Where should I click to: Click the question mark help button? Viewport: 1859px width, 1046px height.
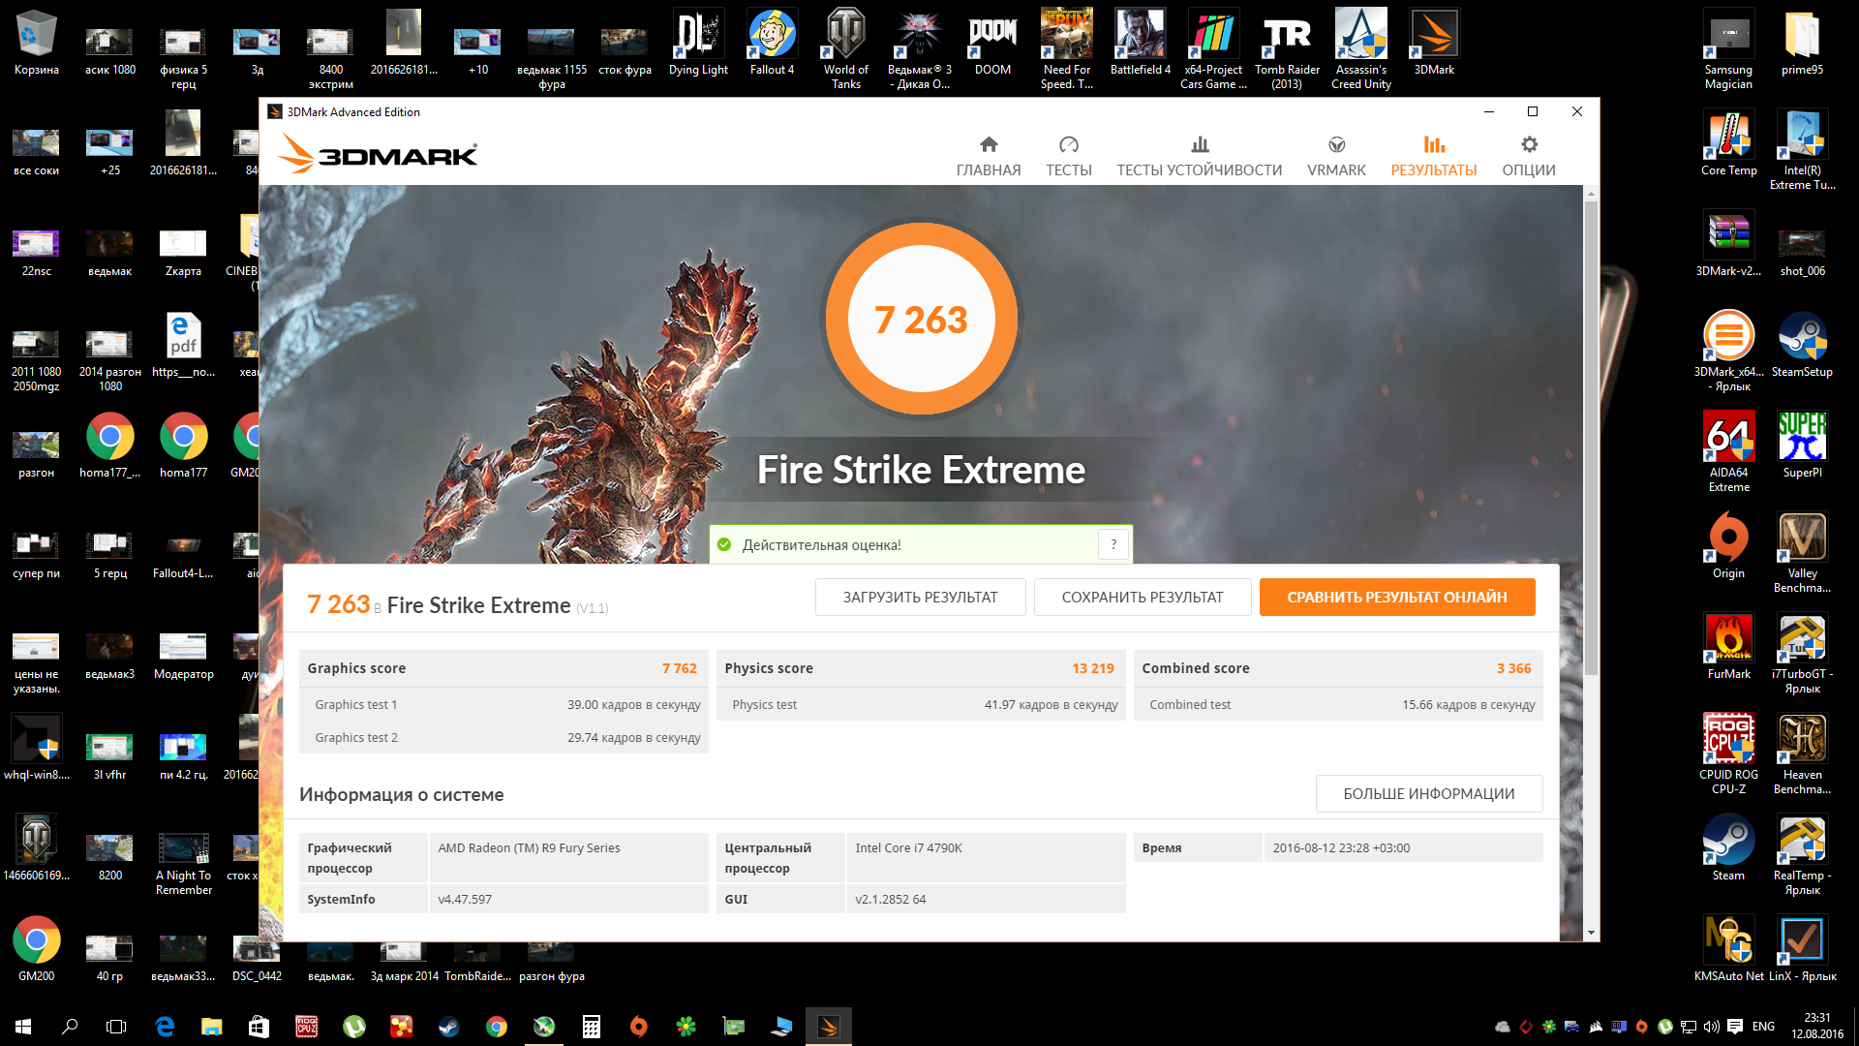[x=1113, y=544]
